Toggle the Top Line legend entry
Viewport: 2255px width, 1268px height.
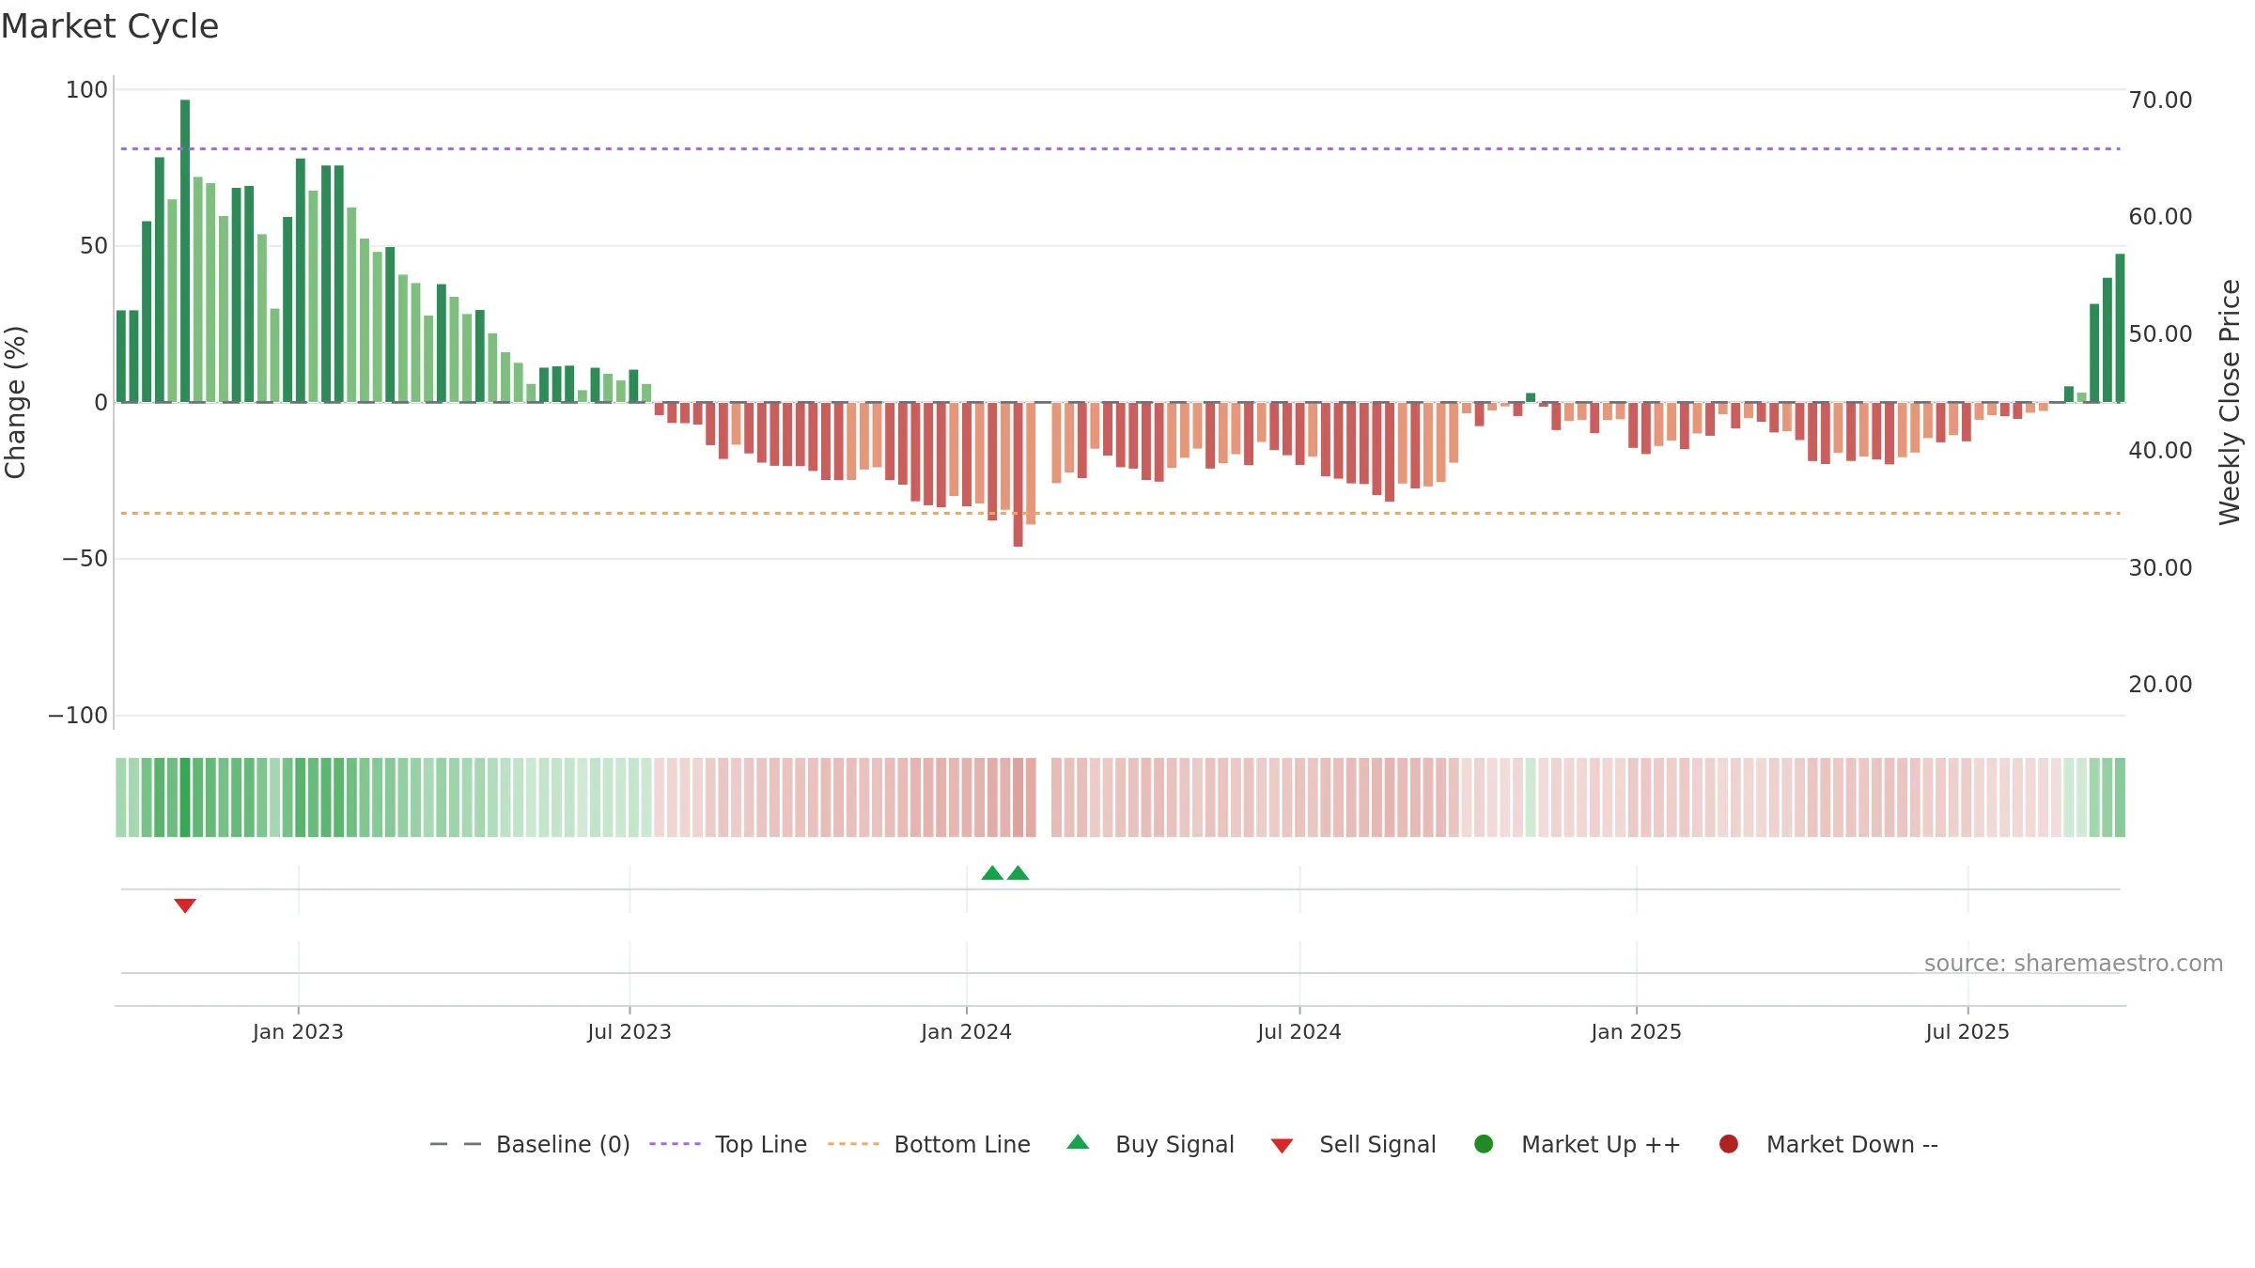[x=728, y=1144]
